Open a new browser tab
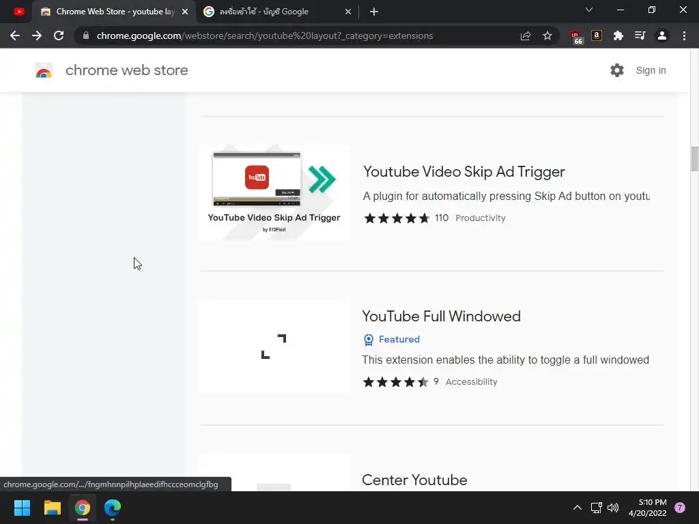 point(374,12)
